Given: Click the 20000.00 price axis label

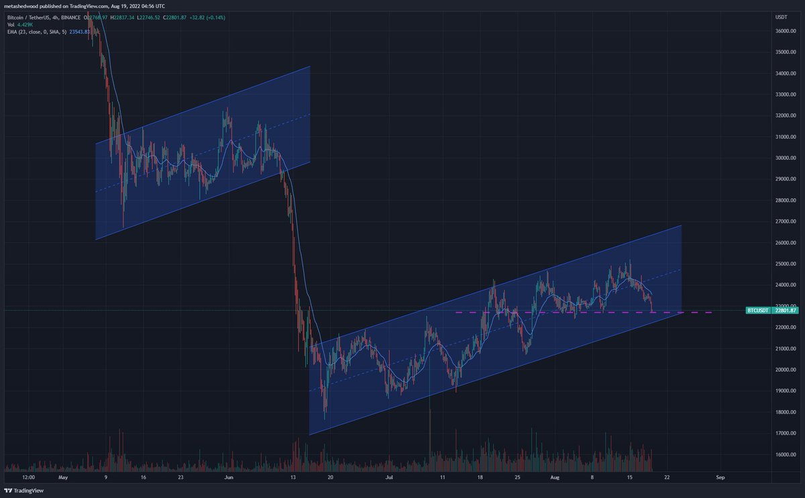Looking at the screenshot, I should click(784, 370).
